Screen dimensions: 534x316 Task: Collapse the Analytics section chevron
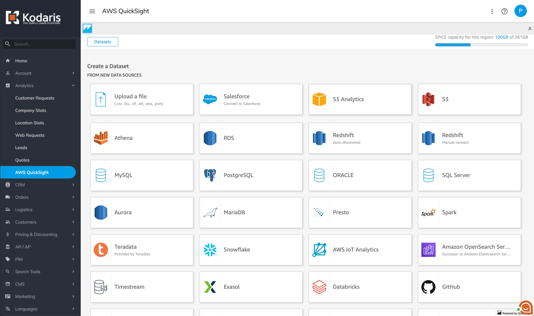click(x=73, y=86)
